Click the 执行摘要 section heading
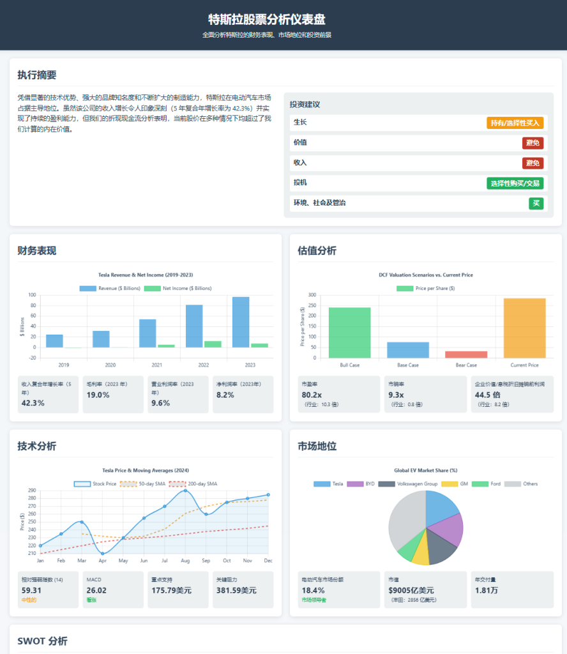The image size is (567, 654). tap(36, 75)
